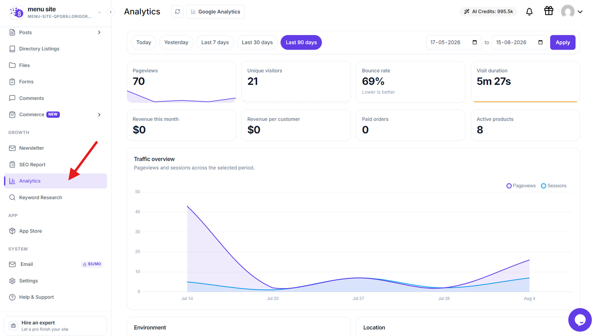
Task: Click the refresh analytics icon
Action: click(x=177, y=12)
